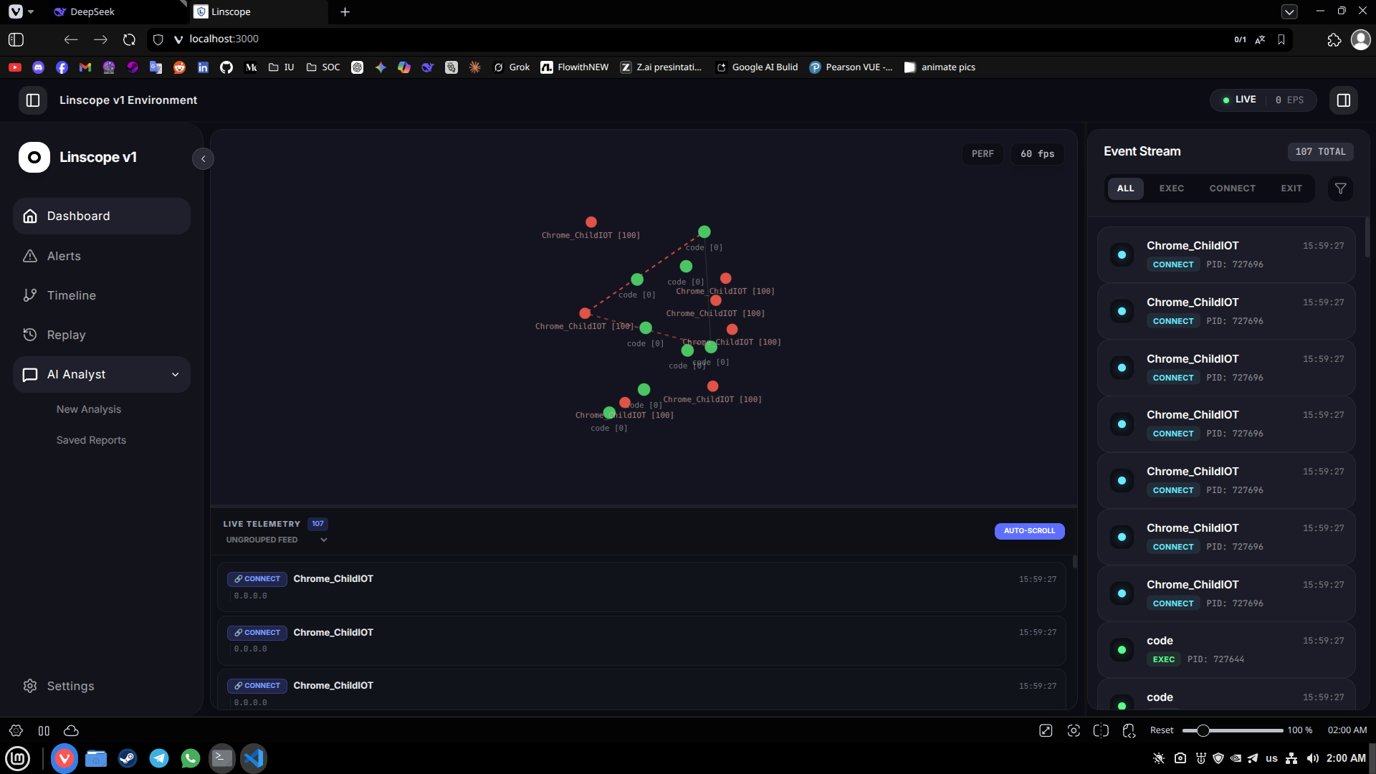Open the YouTube bookmark
This screenshot has height=774, width=1376.
click(15, 67)
